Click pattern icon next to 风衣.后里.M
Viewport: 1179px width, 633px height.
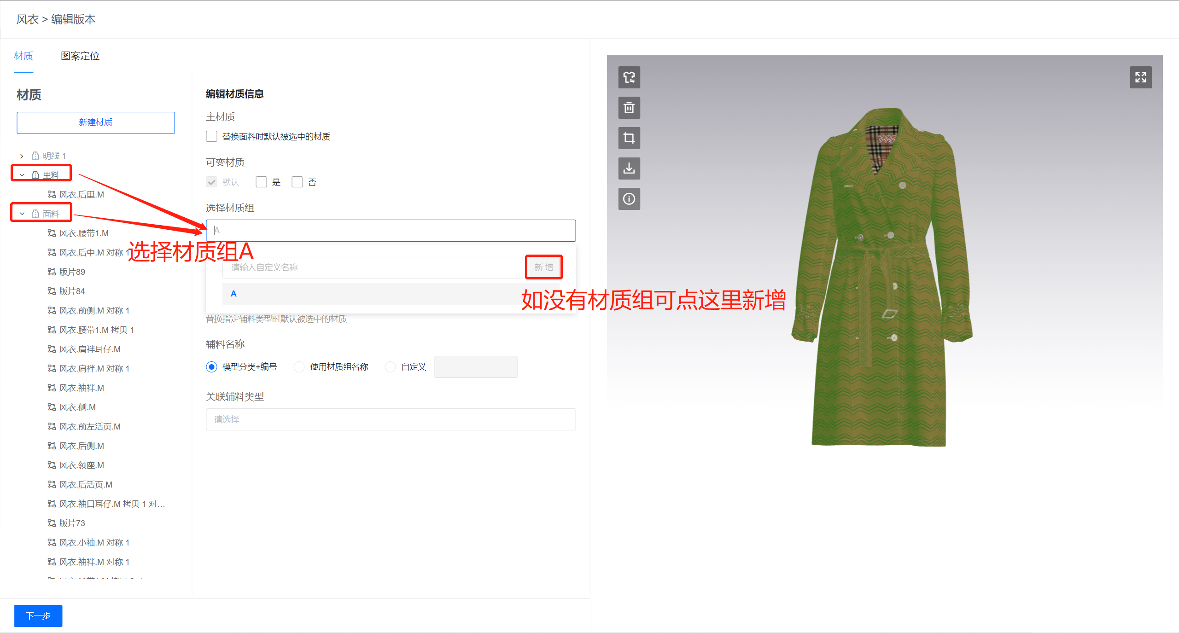[x=52, y=195]
